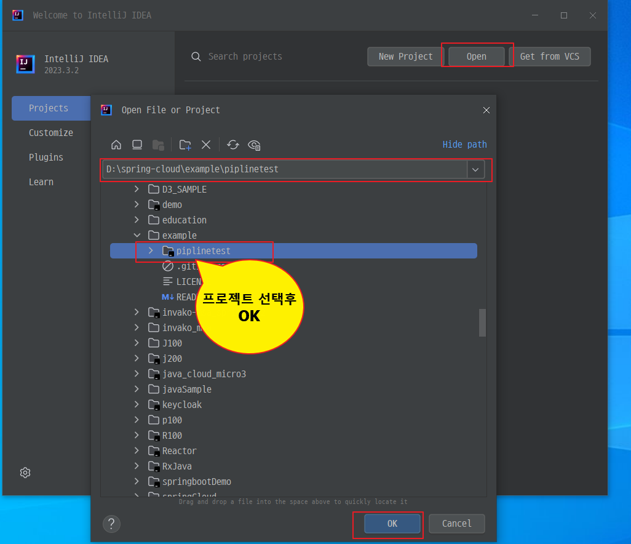This screenshot has width=631, height=544.
Task: Delete selected item X icon
Action: click(x=206, y=145)
